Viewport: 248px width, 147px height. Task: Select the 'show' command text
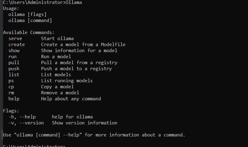tap(14, 51)
